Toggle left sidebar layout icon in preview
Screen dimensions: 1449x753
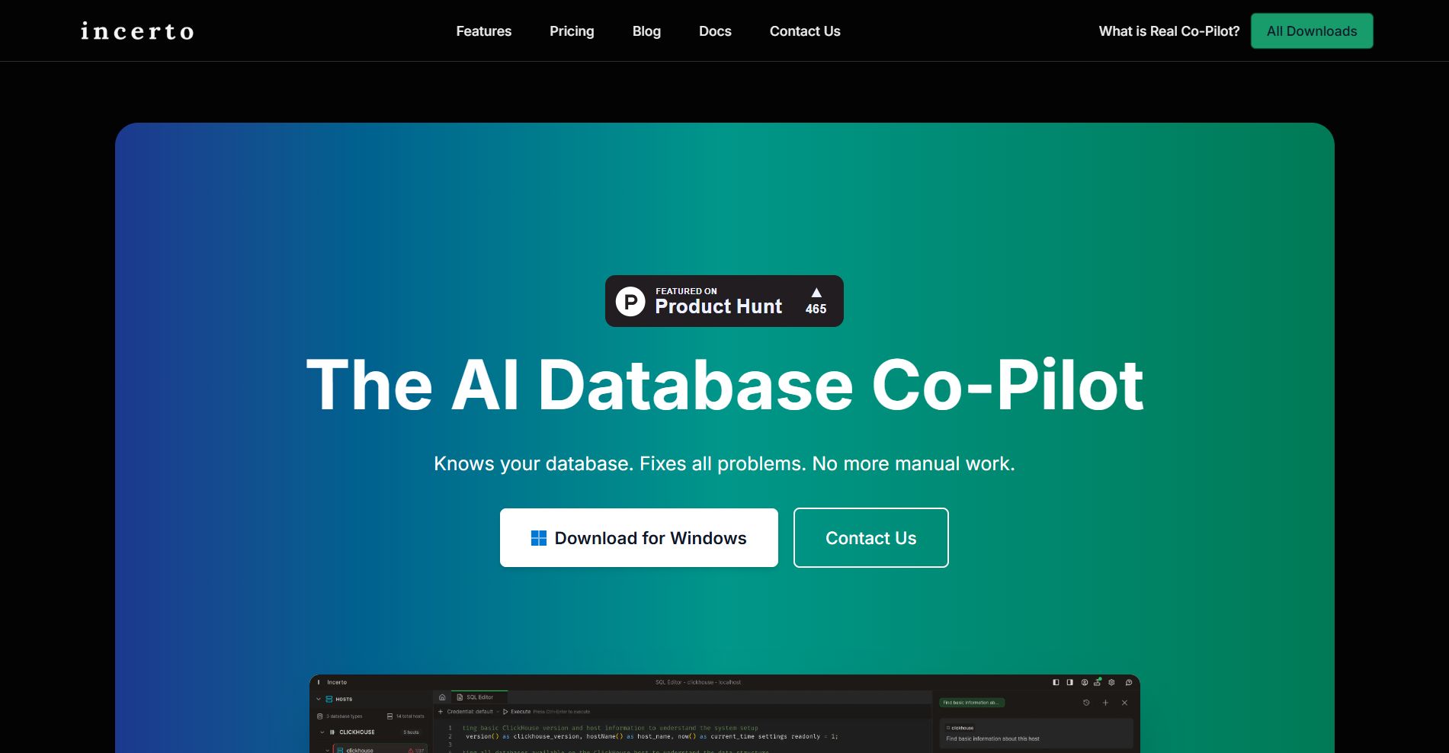coord(1056,682)
